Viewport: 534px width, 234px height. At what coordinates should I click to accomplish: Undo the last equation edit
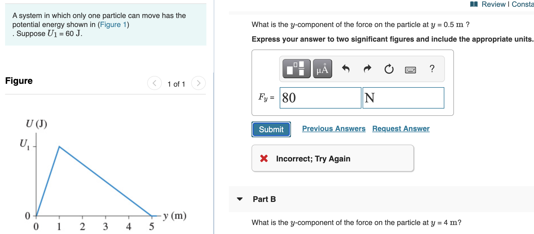[x=346, y=68]
